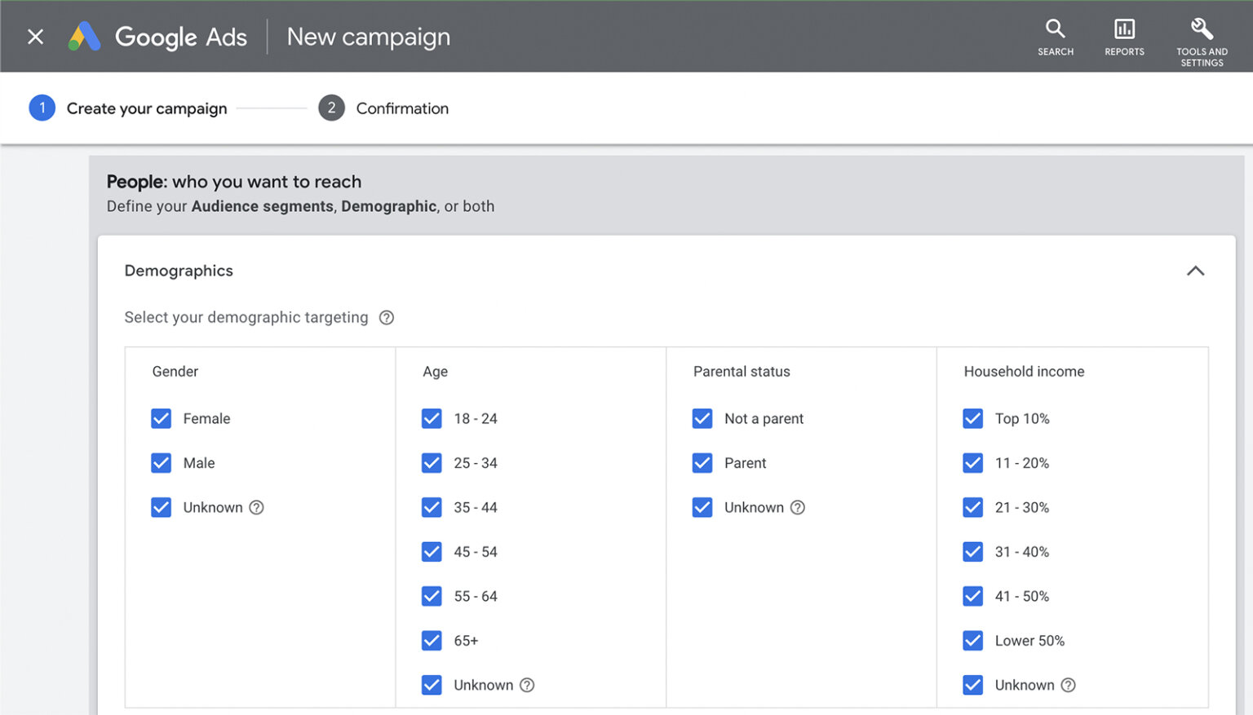Open help for demographic targeting
This screenshot has width=1253, height=715.
[x=386, y=317]
